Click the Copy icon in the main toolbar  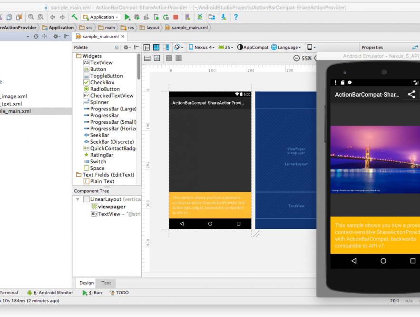pos(9,17)
